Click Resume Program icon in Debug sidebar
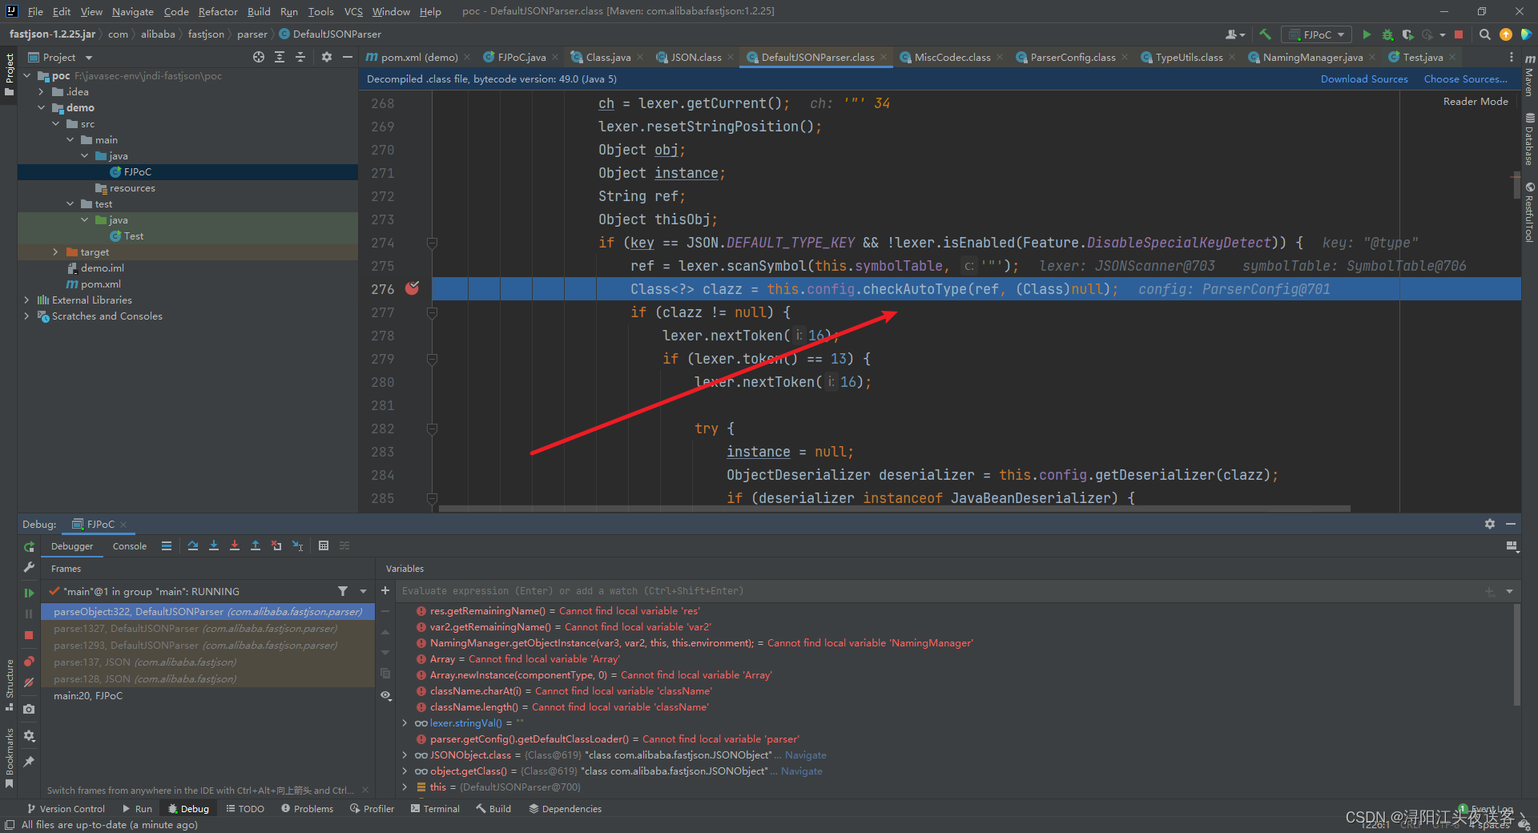Viewport: 1538px width, 833px height. point(29,593)
